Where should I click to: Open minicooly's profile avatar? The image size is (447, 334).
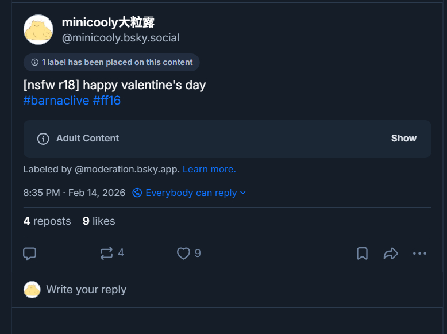tap(38, 30)
